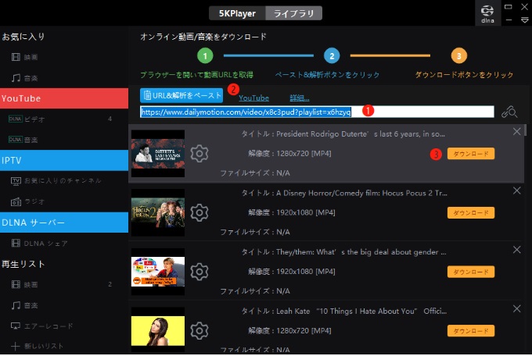The image size is (532, 356).
Task: Click the Hocus Pocus 2 title text
Action: pos(344,193)
